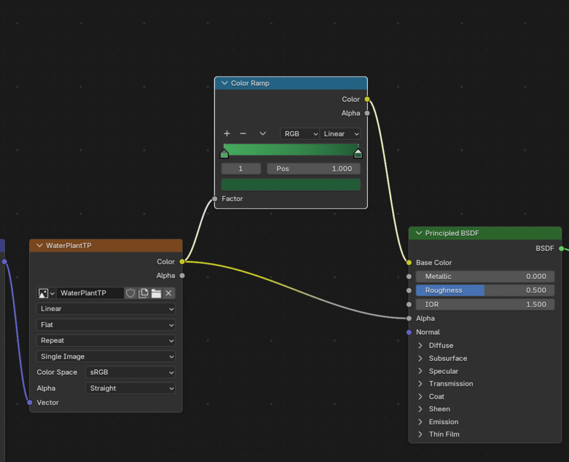Open the image browse dropdown icon
This screenshot has width=569, height=462.
click(46, 293)
